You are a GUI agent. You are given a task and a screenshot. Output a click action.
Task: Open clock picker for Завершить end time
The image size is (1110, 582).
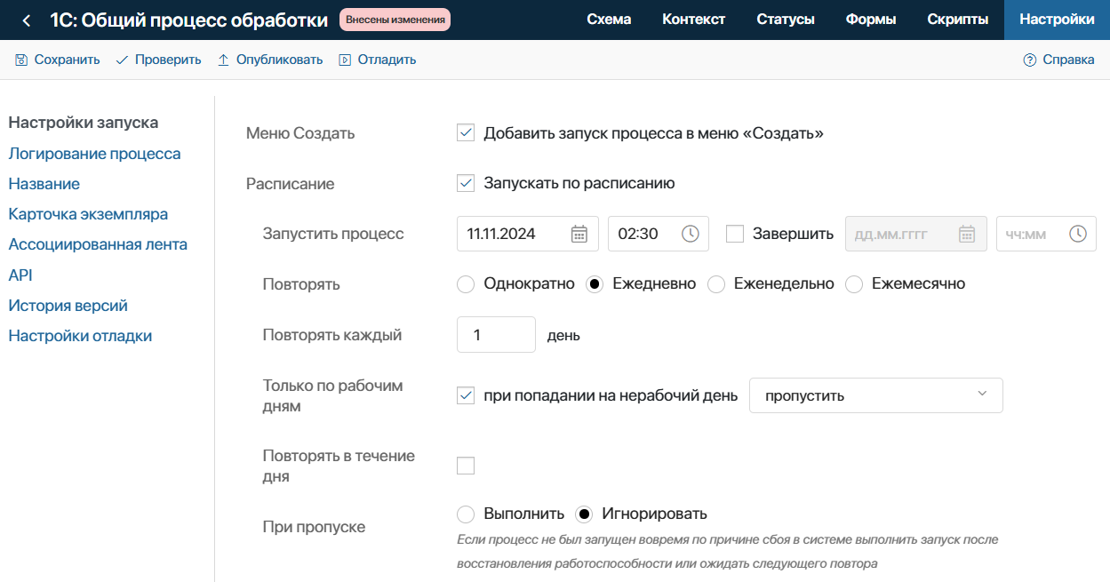click(x=1078, y=234)
